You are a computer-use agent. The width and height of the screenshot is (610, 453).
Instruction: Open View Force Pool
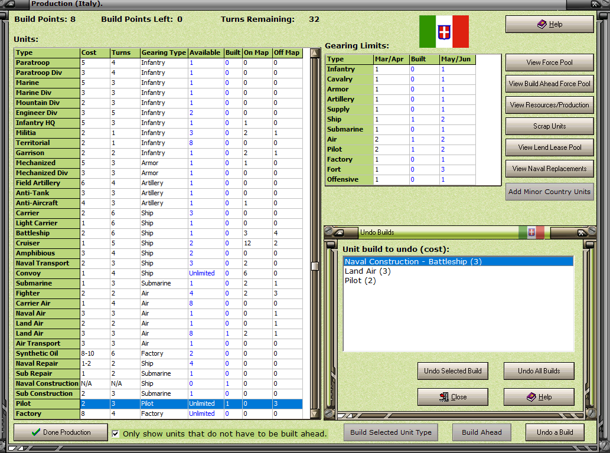coord(549,62)
